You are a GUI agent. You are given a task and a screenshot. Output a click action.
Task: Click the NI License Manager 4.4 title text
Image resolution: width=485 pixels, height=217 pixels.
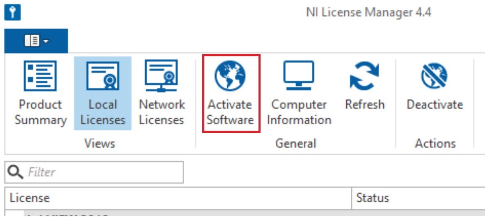(369, 13)
